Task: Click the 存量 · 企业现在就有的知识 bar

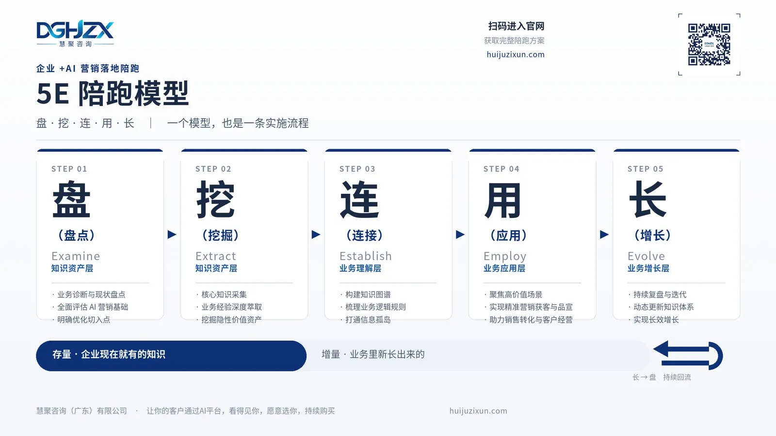Action: (171, 356)
